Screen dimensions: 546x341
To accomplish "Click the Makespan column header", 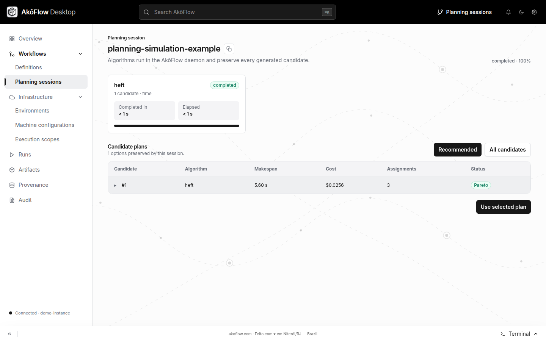I will tap(266, 169).
